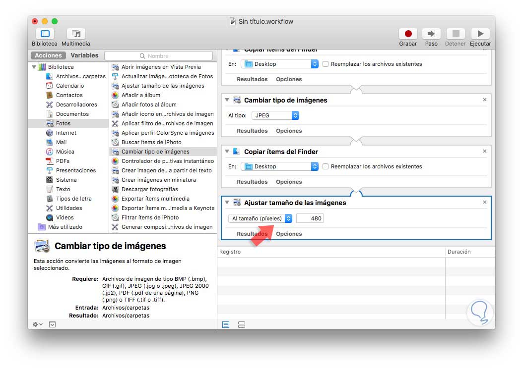Open upper Desktop destination dropdown
This screenshot has width=523, height=369.
(x=279, y=64)
